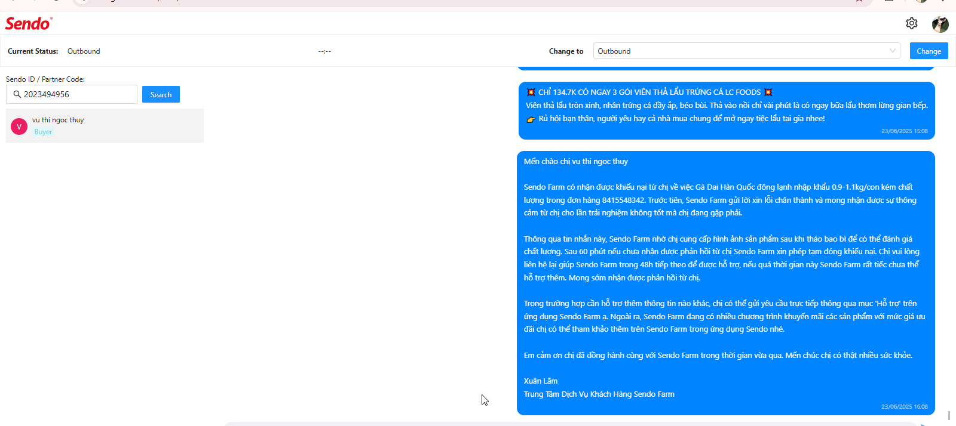
Task: Click the timestamp 23/06/2025 15:08
Action: (905, 131)
